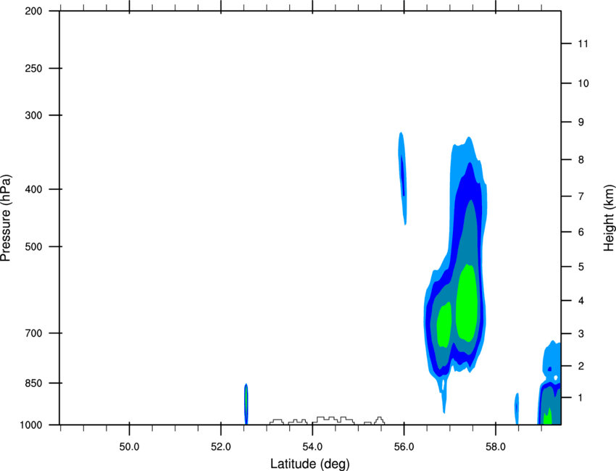This screenshot has width=616, height=471.
Task: Click the 52.0 latitude tick label
Action: [x=221, y=447]
